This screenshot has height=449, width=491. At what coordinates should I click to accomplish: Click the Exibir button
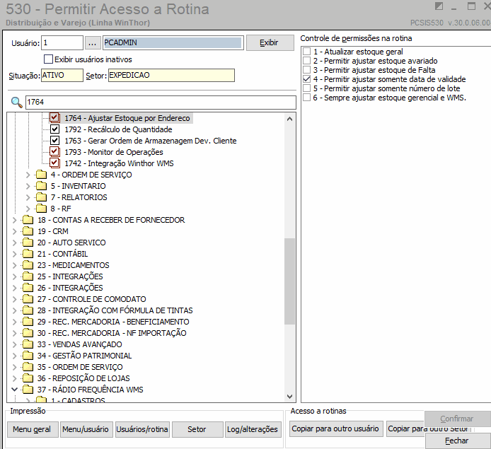(270, 42)
